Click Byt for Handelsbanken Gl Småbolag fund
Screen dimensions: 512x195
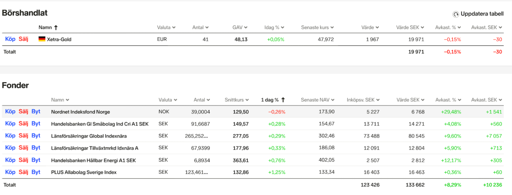coord(36,124)
